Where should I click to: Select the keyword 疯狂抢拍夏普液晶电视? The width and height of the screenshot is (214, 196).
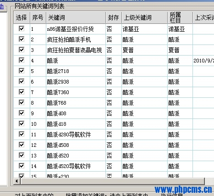pos(74,50)
